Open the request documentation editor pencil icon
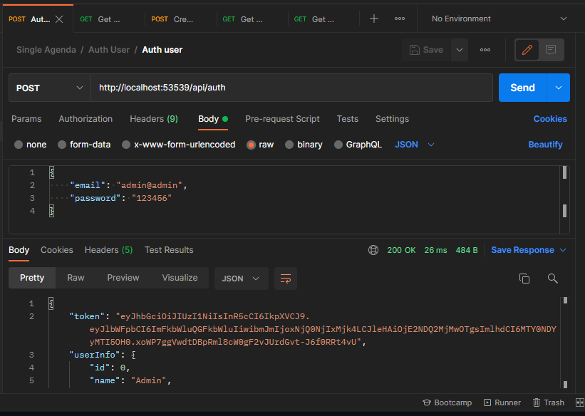 [527, 49]
